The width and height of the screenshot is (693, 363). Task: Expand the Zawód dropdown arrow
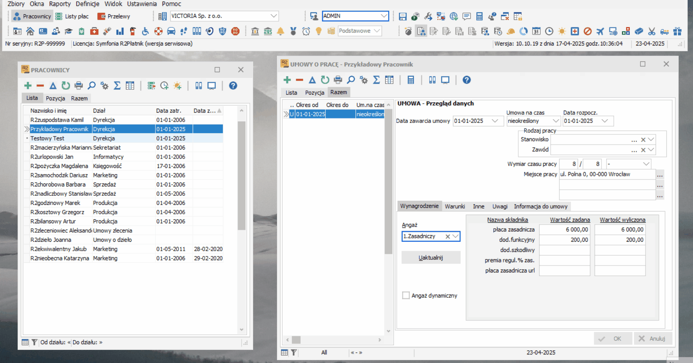point(651,150)
